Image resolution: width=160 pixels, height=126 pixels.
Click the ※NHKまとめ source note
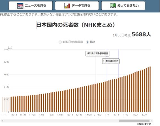pos(144,124)
